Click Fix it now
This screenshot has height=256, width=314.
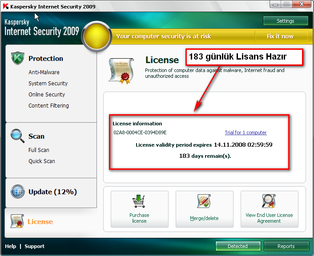(x=280, y=36)
